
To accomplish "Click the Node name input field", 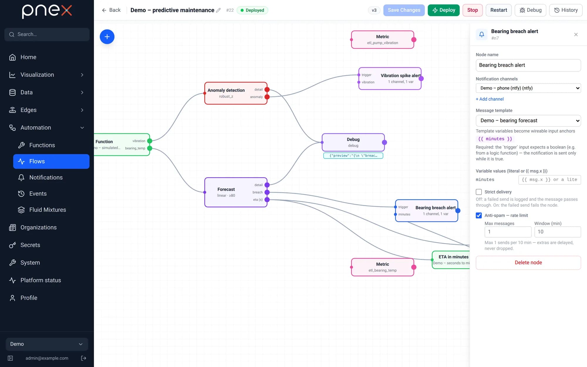I will tap(528, 65).
